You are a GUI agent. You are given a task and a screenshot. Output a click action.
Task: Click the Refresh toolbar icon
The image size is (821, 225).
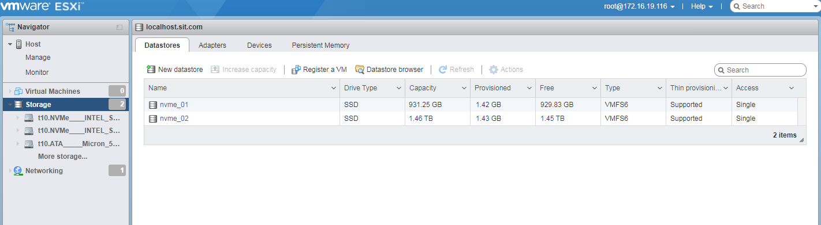[x=443, y=70]
